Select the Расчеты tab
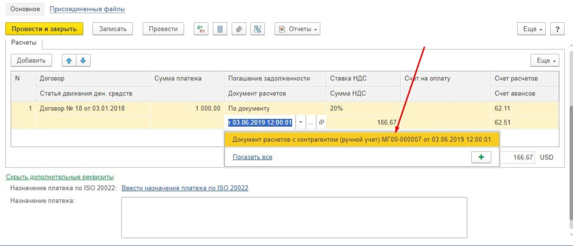 pyautogui.click(x=24, y=43)
